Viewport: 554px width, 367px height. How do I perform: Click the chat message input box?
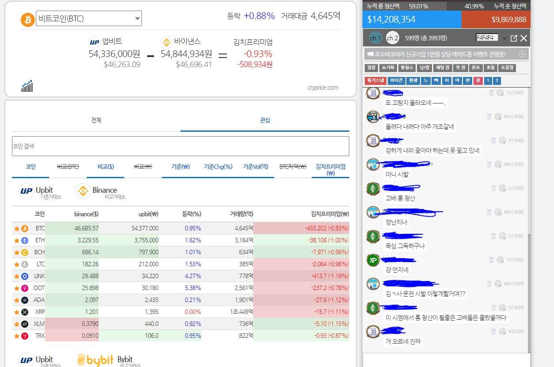[447, 360]
